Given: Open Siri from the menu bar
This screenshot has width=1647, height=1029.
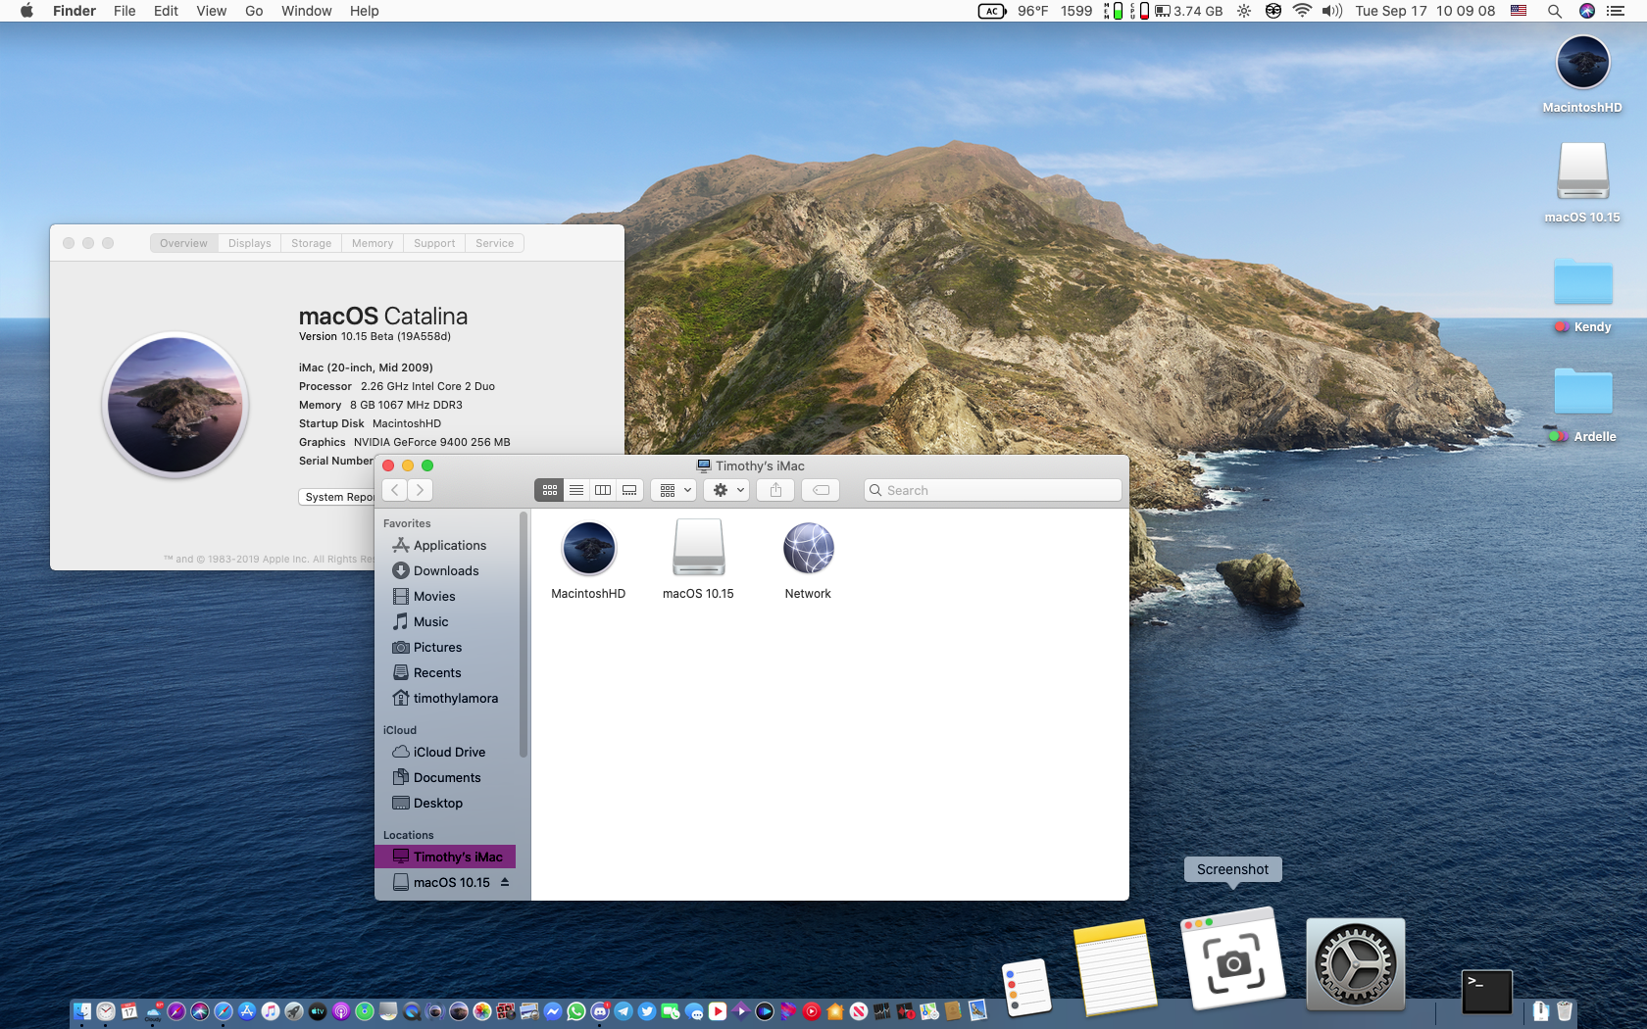Looking at the screenshot, I should point(1587,11).
